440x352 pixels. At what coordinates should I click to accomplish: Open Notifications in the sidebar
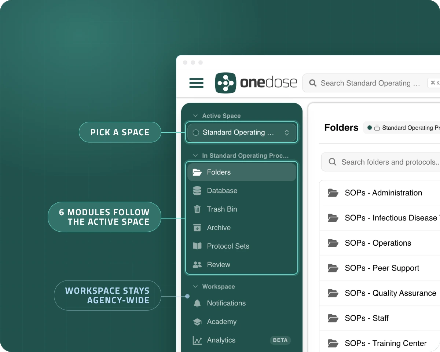point(242,303)
